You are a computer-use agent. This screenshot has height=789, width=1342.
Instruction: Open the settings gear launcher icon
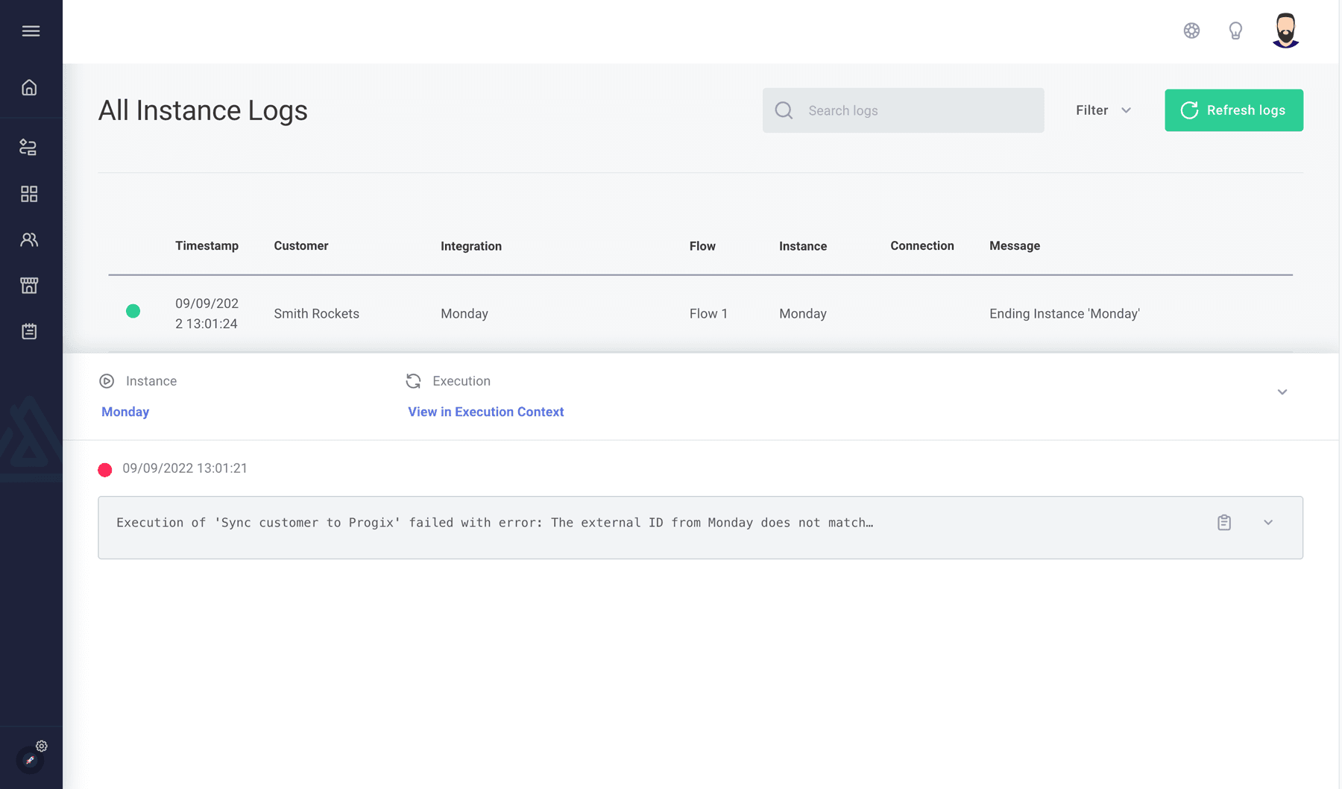pyautogui.click(x=42, y=746)
